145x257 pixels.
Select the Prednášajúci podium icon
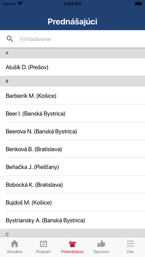pos(72,244)
